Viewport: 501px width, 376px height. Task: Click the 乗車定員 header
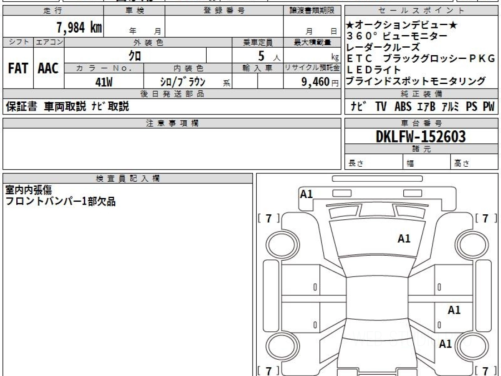point(258,42)
